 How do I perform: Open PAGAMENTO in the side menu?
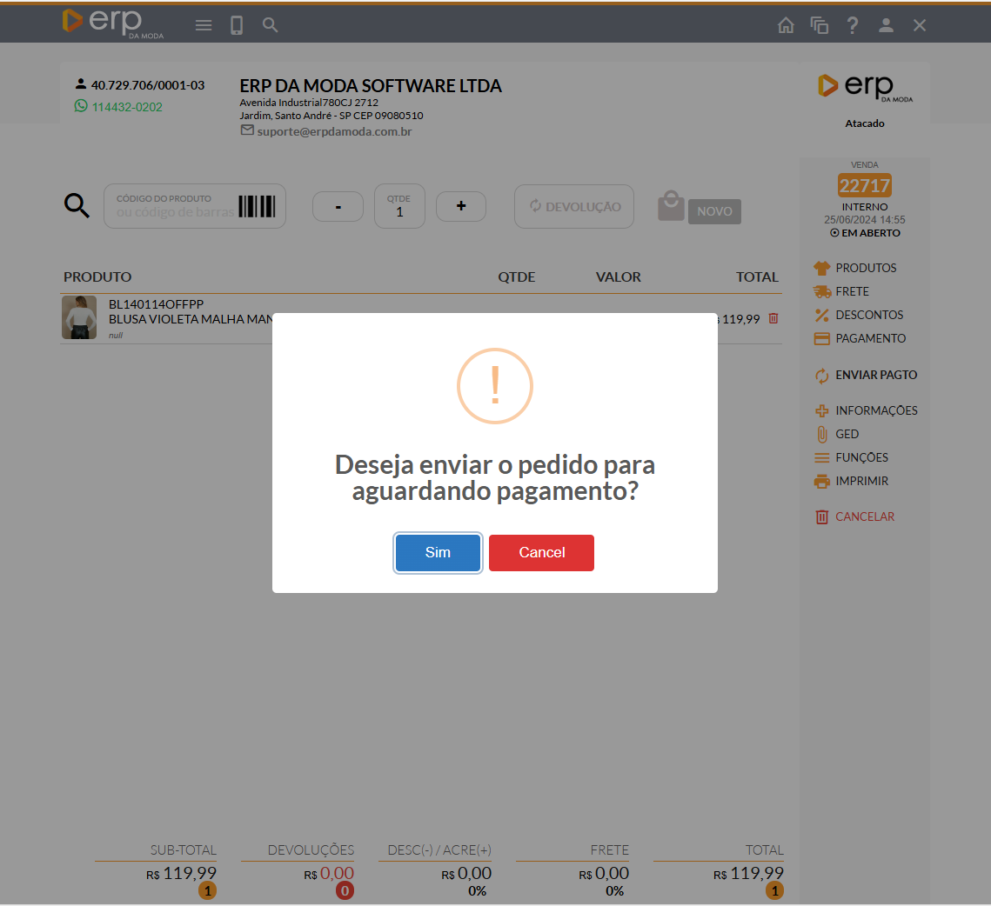pos(870,338)
